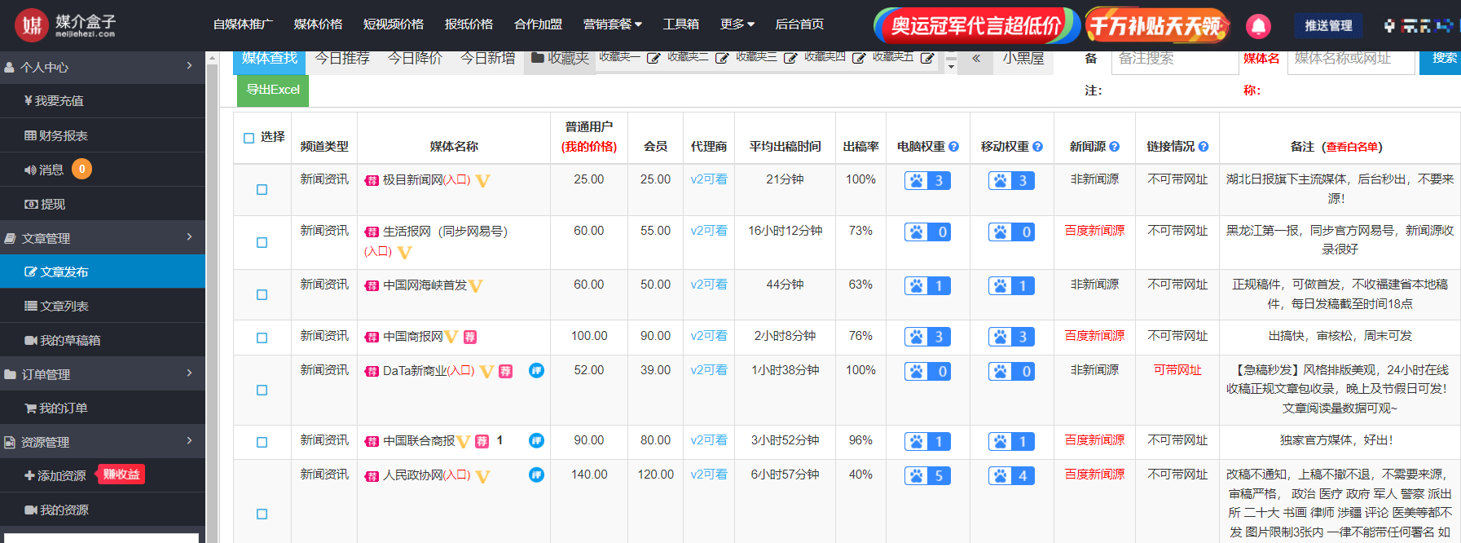Screen dimensions: 1461x543
Task: Edit the 收藏夹二 folder name
Action: 722,58
